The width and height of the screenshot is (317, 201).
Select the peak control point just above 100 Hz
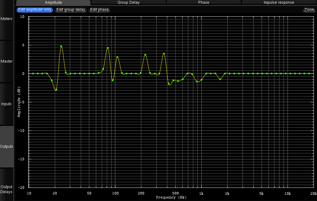coord(117,57)
